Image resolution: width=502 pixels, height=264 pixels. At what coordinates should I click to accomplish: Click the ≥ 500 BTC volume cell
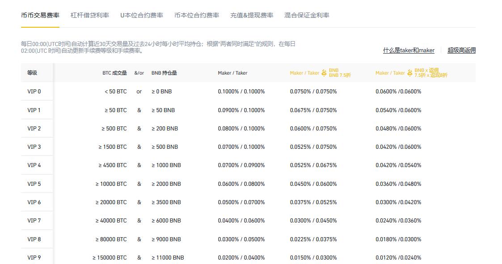pyautogui.click(x=114, y=129)
